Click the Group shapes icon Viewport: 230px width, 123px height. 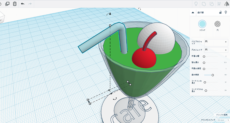click(204, 4)
